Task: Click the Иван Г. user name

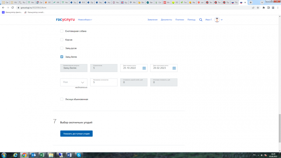Action: click(x=209, y=20)
